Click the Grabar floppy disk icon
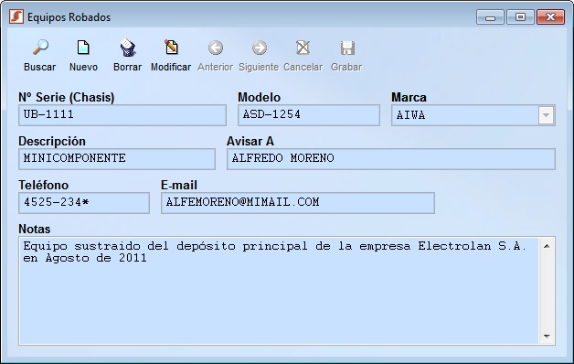The image size is (574, 364). point(346,48)
